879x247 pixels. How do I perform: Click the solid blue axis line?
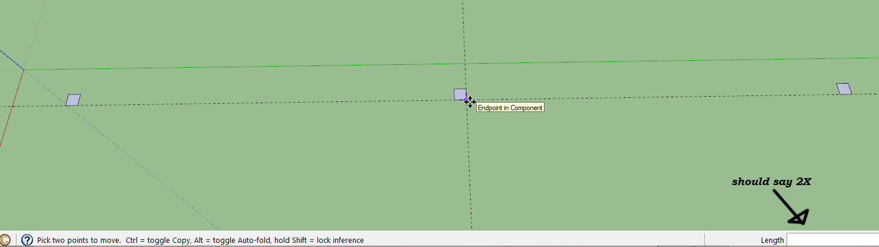[x=11, y=60]
